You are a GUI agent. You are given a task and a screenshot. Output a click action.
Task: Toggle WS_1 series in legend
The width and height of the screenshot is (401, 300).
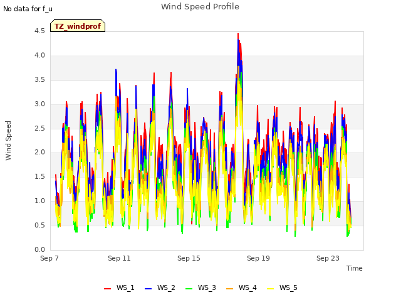119,288
